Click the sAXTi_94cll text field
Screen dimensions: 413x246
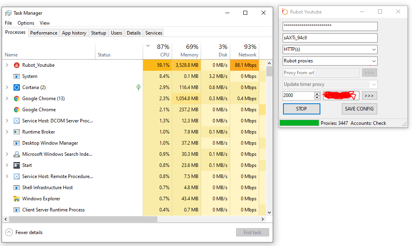(x=330, y=38)
